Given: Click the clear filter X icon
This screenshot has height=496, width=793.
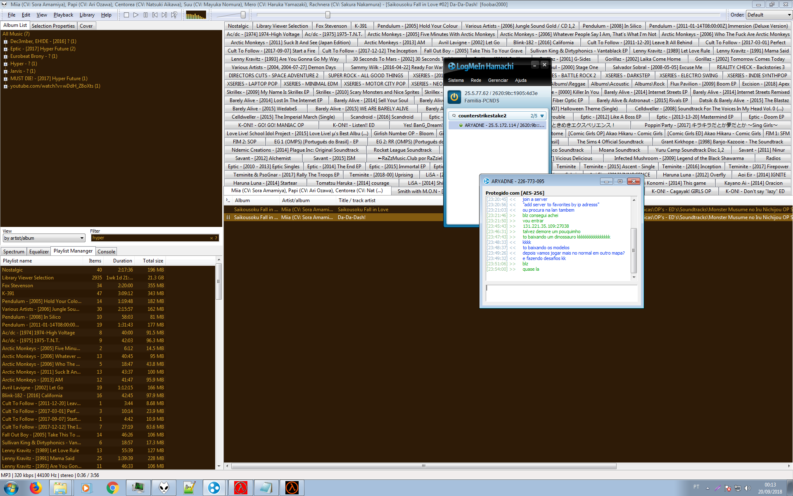Looking at the screenshot, I should [211, 238].
